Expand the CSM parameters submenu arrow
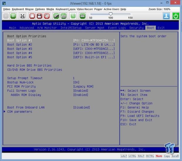Viewport: 182px width, 161px height. pos(4,111)
